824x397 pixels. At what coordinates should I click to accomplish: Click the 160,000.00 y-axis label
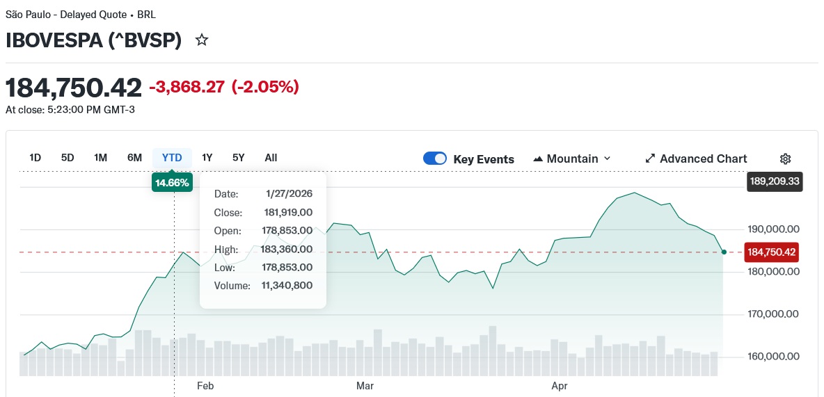pos(773,357)
